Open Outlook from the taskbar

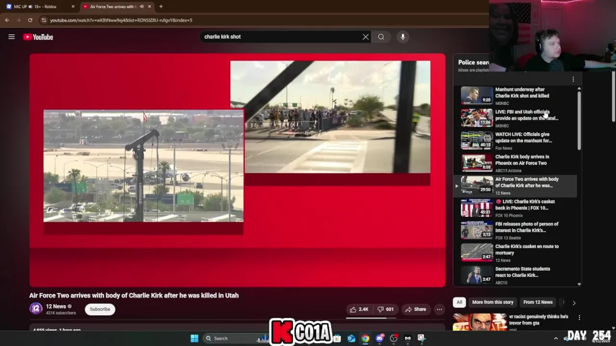point(351,338)
